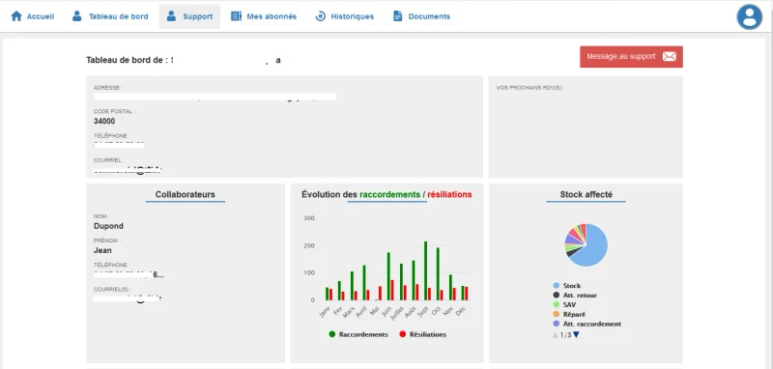The image size is (773, 369).
Task: Toggle the Raccordements series in legend
Action: [358, 334]
